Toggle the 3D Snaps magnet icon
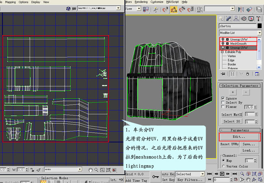This screenshot has width=264, height=183. (x=165, y=9)
